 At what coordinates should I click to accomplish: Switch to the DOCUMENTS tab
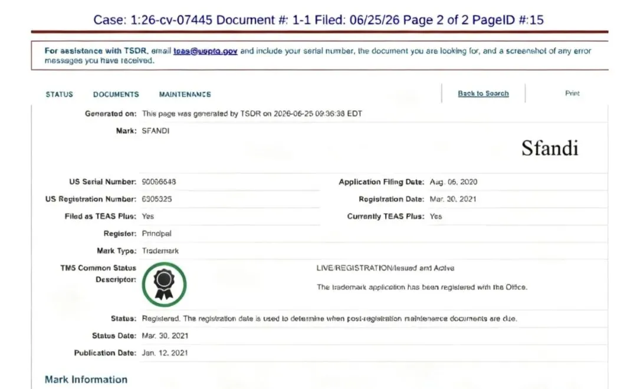click(x=116, y=94)
